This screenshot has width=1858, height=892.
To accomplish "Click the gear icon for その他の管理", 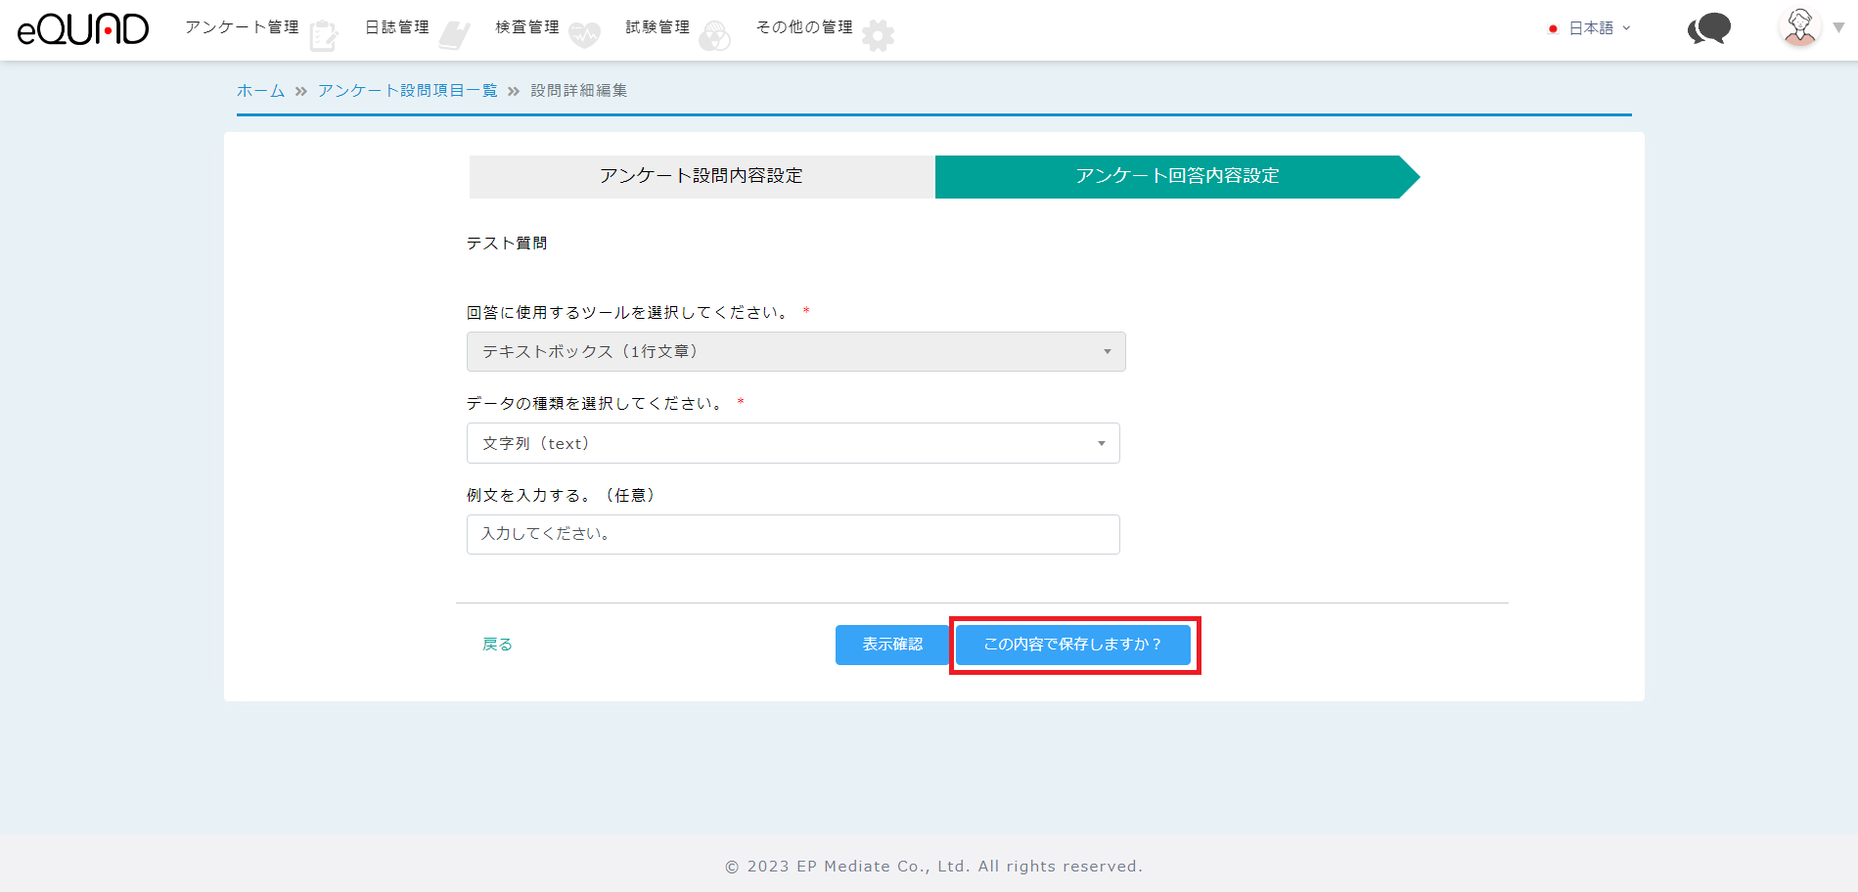I will pyautogui.click(x=878, y=36).
